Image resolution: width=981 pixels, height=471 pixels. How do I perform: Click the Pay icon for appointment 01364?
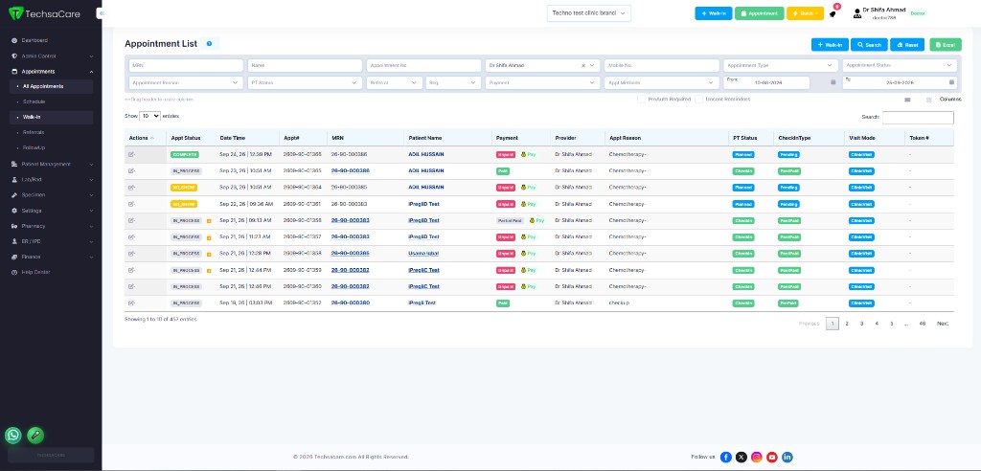pyautogui.click(x=528, y=187)
